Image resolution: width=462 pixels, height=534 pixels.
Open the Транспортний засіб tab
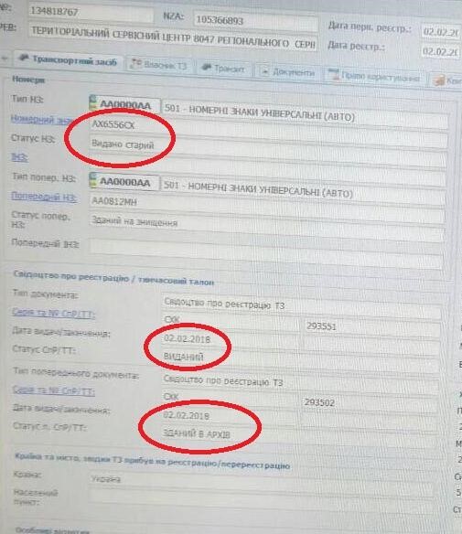(x=68, y=60)
